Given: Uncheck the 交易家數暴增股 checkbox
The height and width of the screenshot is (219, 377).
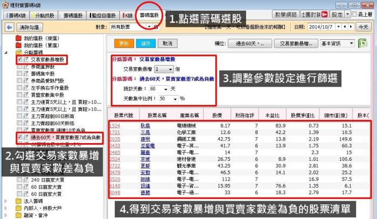Looking at the screenshot, I should 19,59.
